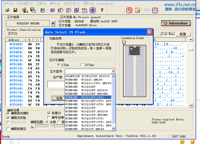Click the read chip toolbar icon
The image size is (200, 144).
click(x=93, y=10)
